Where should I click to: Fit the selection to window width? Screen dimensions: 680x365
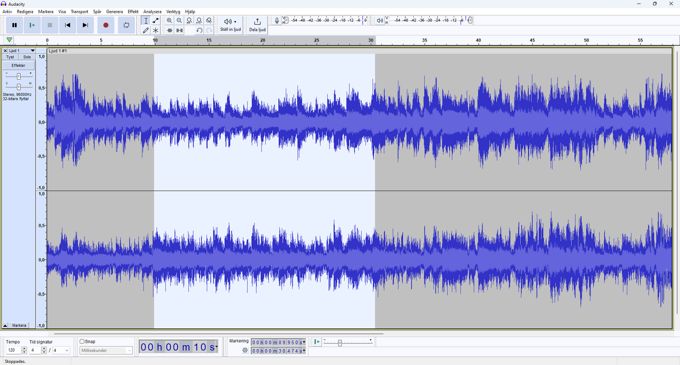point(189,21)
